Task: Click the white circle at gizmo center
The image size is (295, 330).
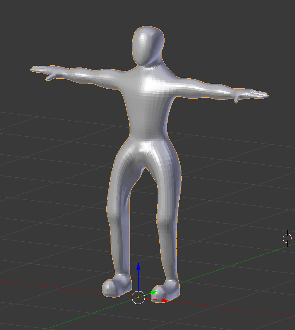Action: click(138, 298)
